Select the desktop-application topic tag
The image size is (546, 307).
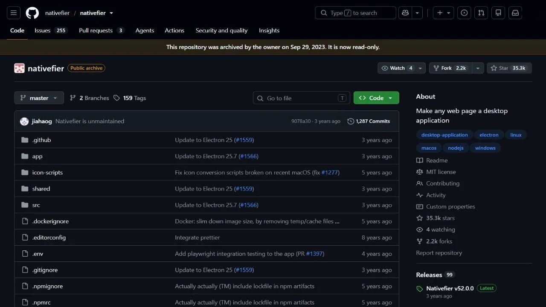click(444, 135)
